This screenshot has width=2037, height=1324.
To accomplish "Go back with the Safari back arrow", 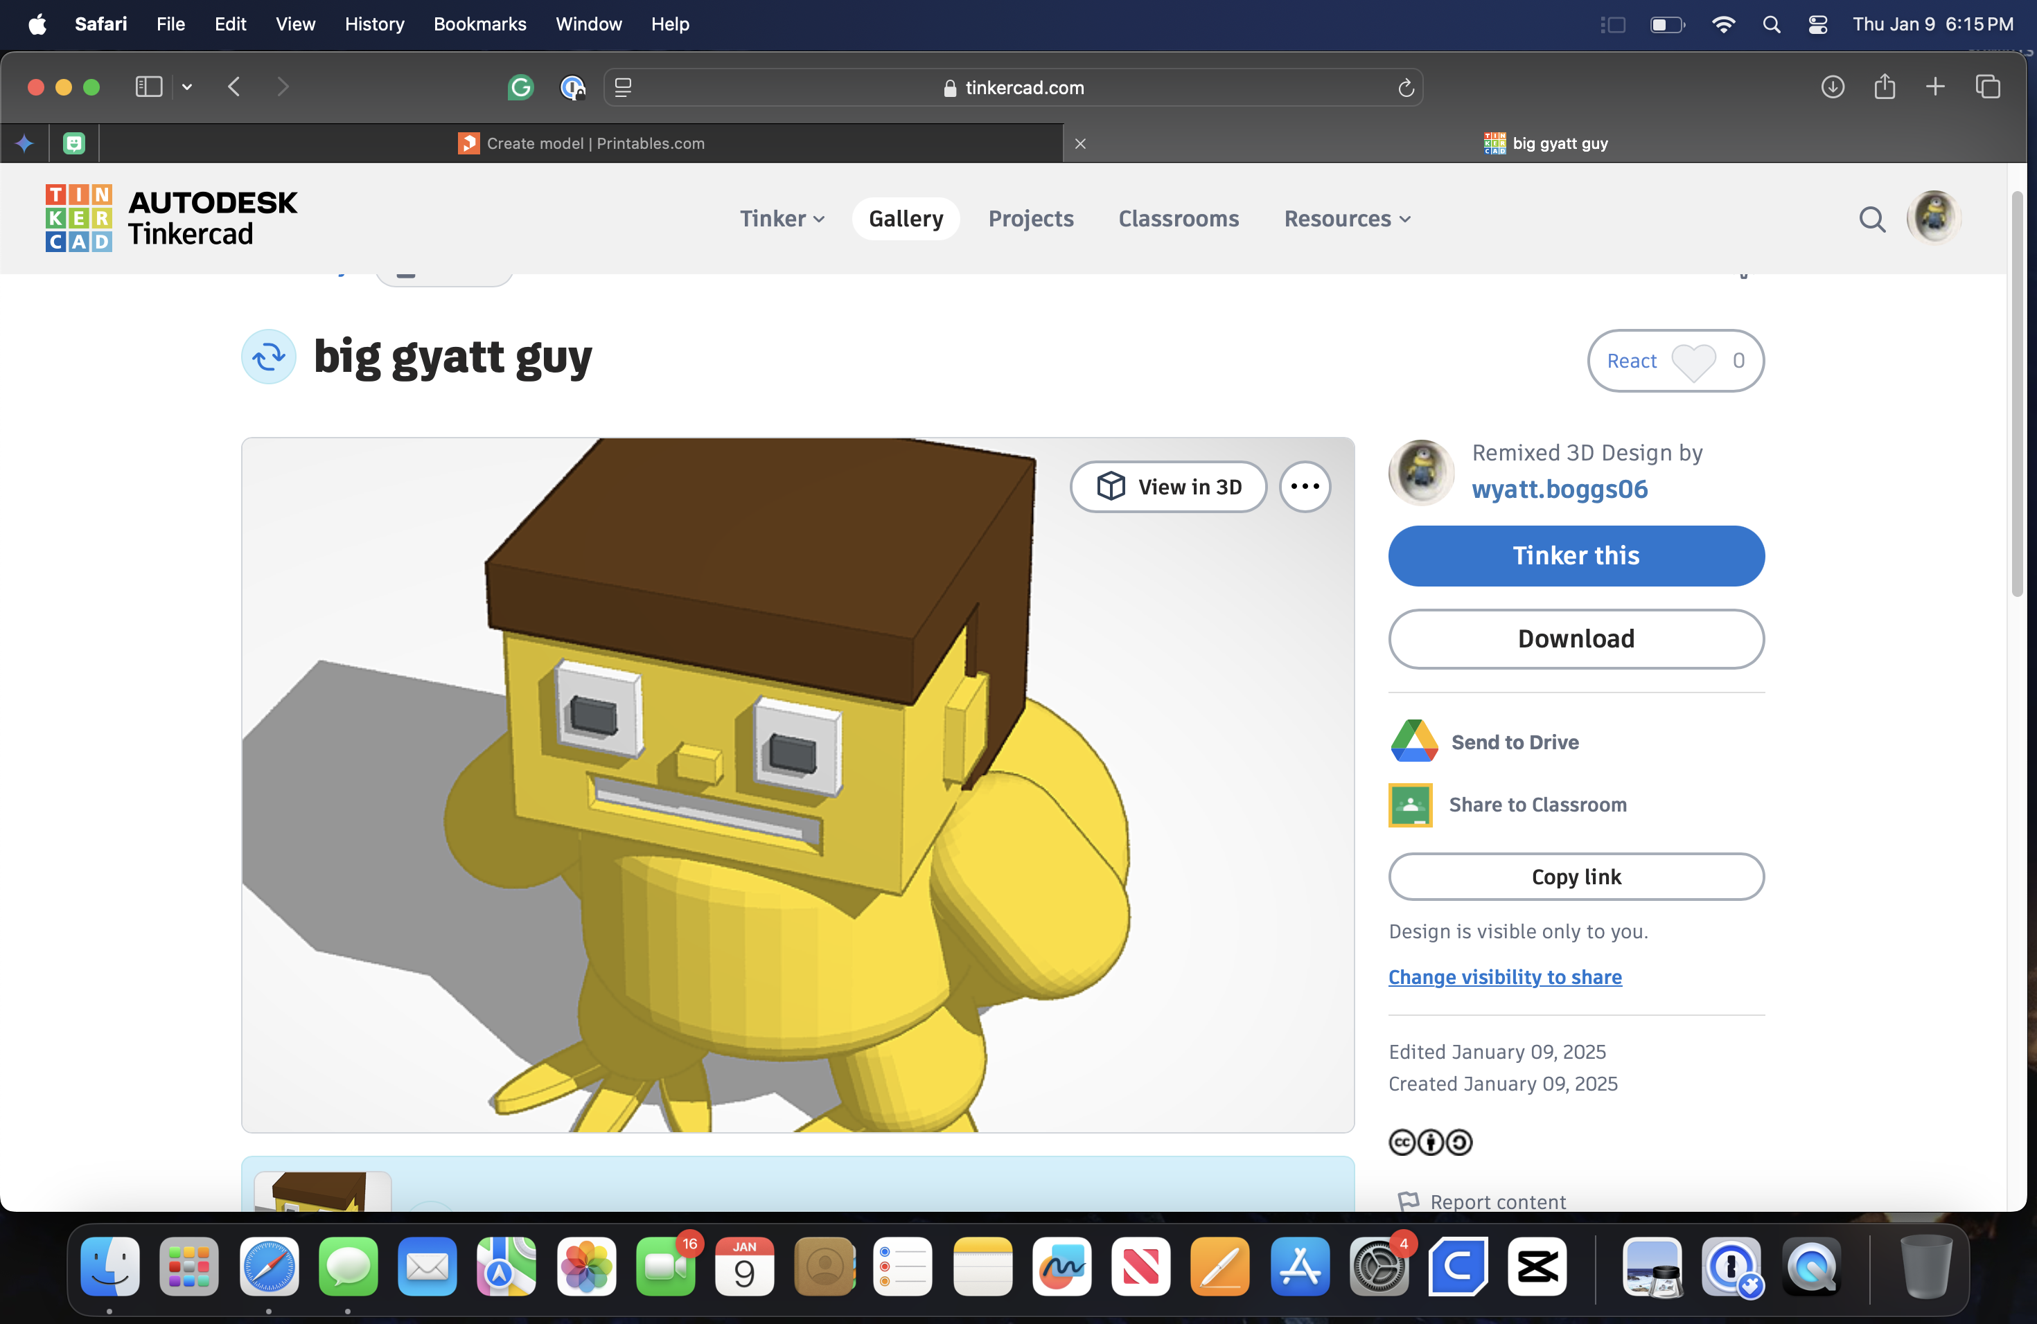I will [x=233, y=87].
